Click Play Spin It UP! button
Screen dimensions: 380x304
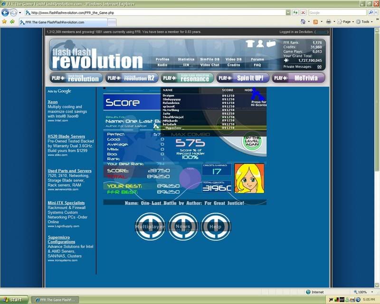point(243,78)
